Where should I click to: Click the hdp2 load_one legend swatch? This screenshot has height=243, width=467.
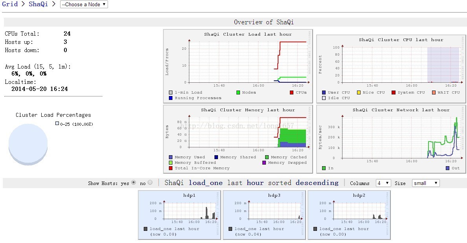pos(315,229)
